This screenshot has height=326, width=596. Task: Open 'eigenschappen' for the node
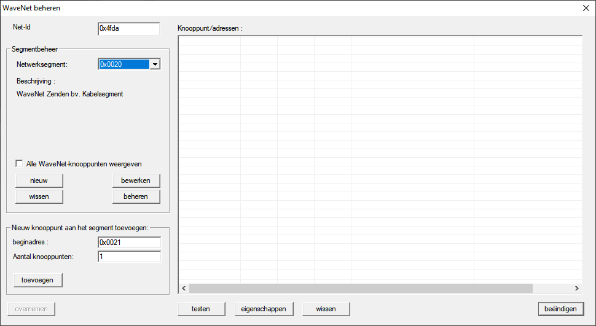pyautogui.click(x=264, y=309)
